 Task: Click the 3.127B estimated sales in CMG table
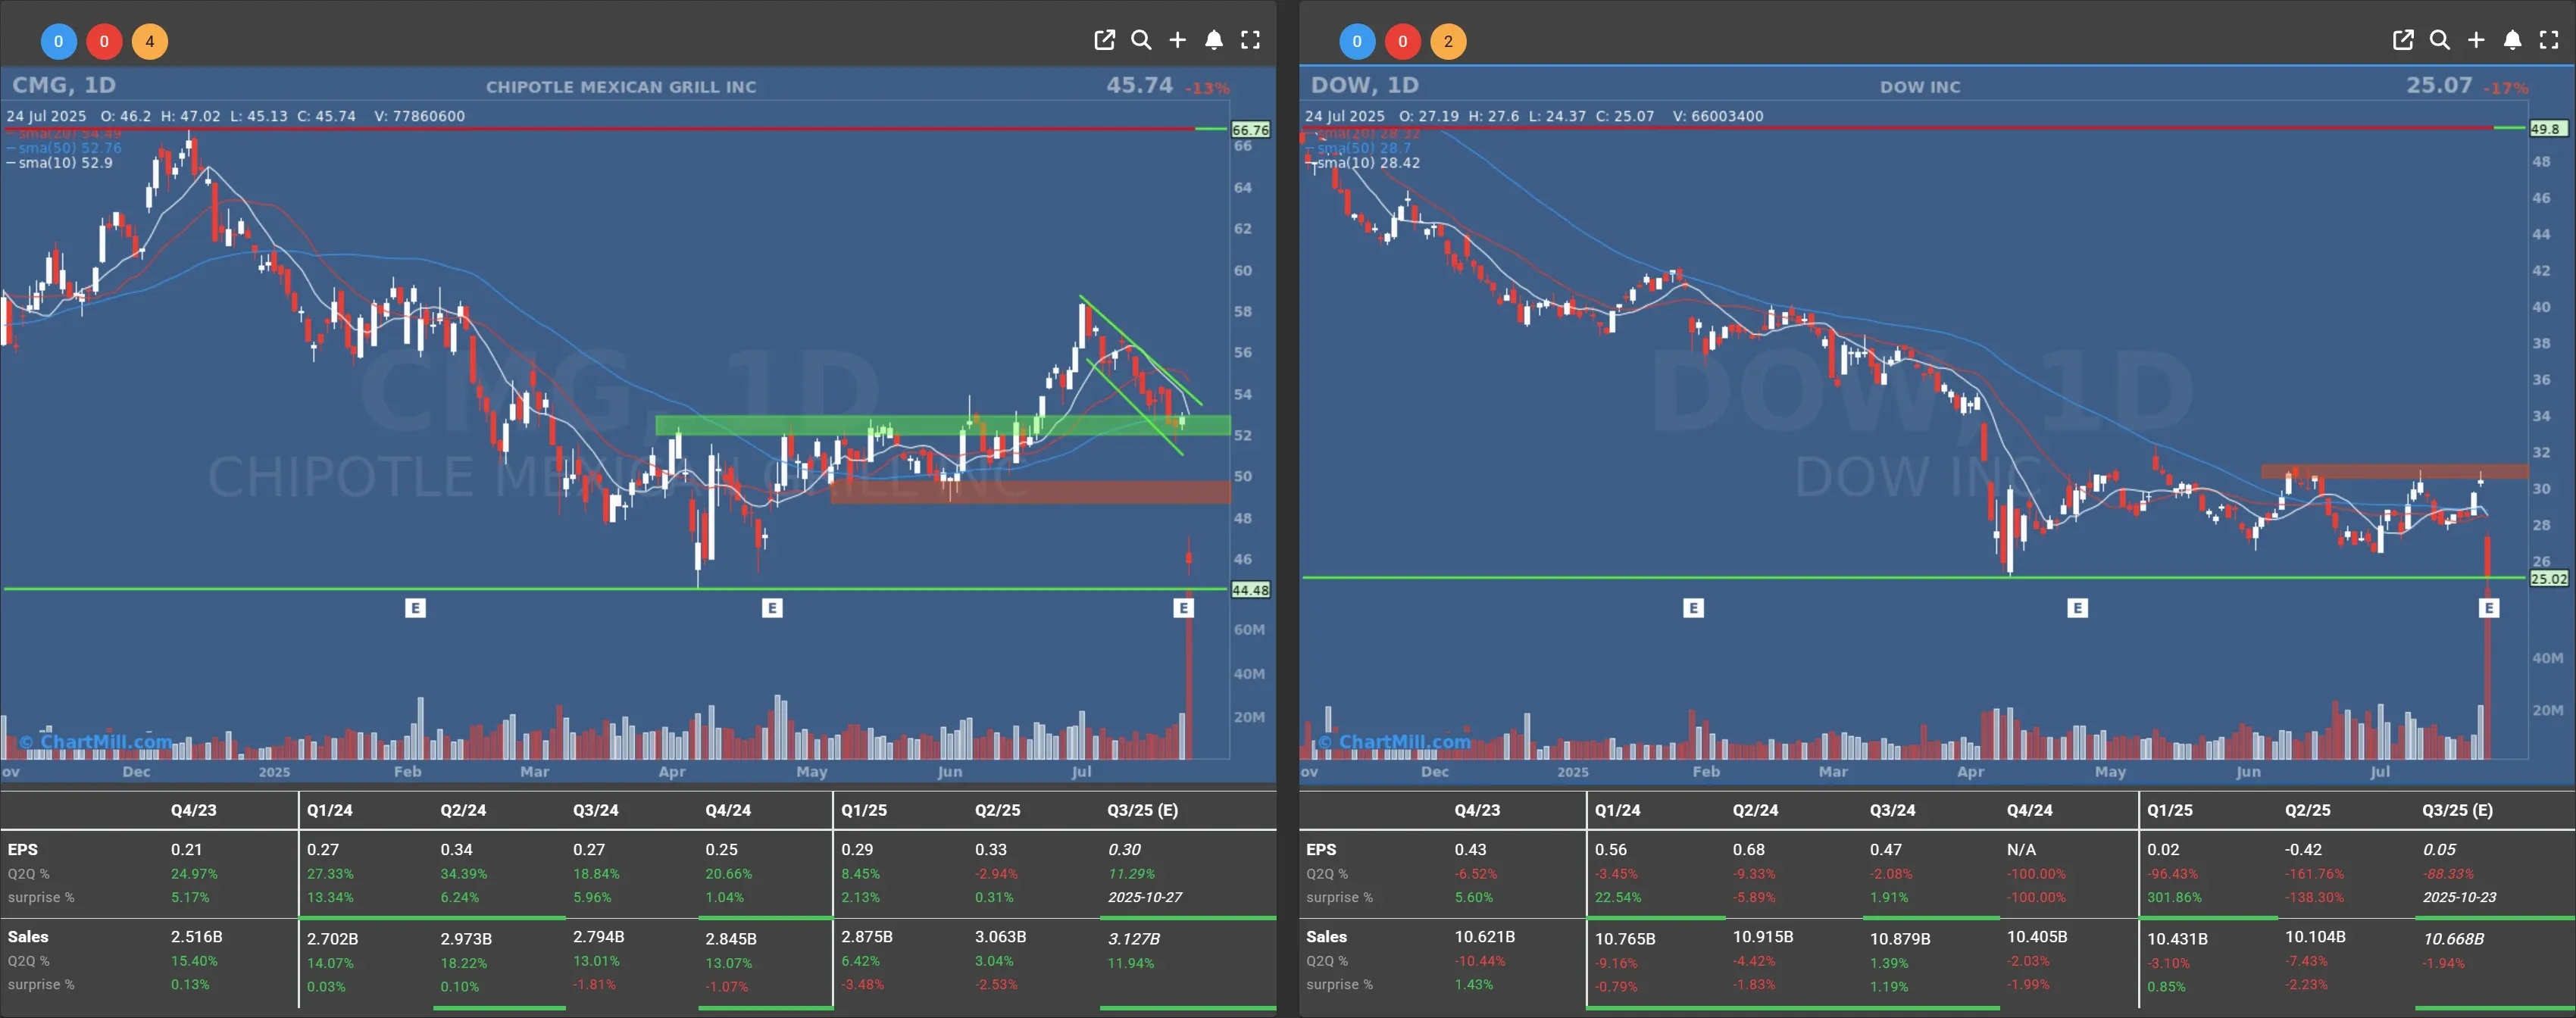[x=1133, y=939]
